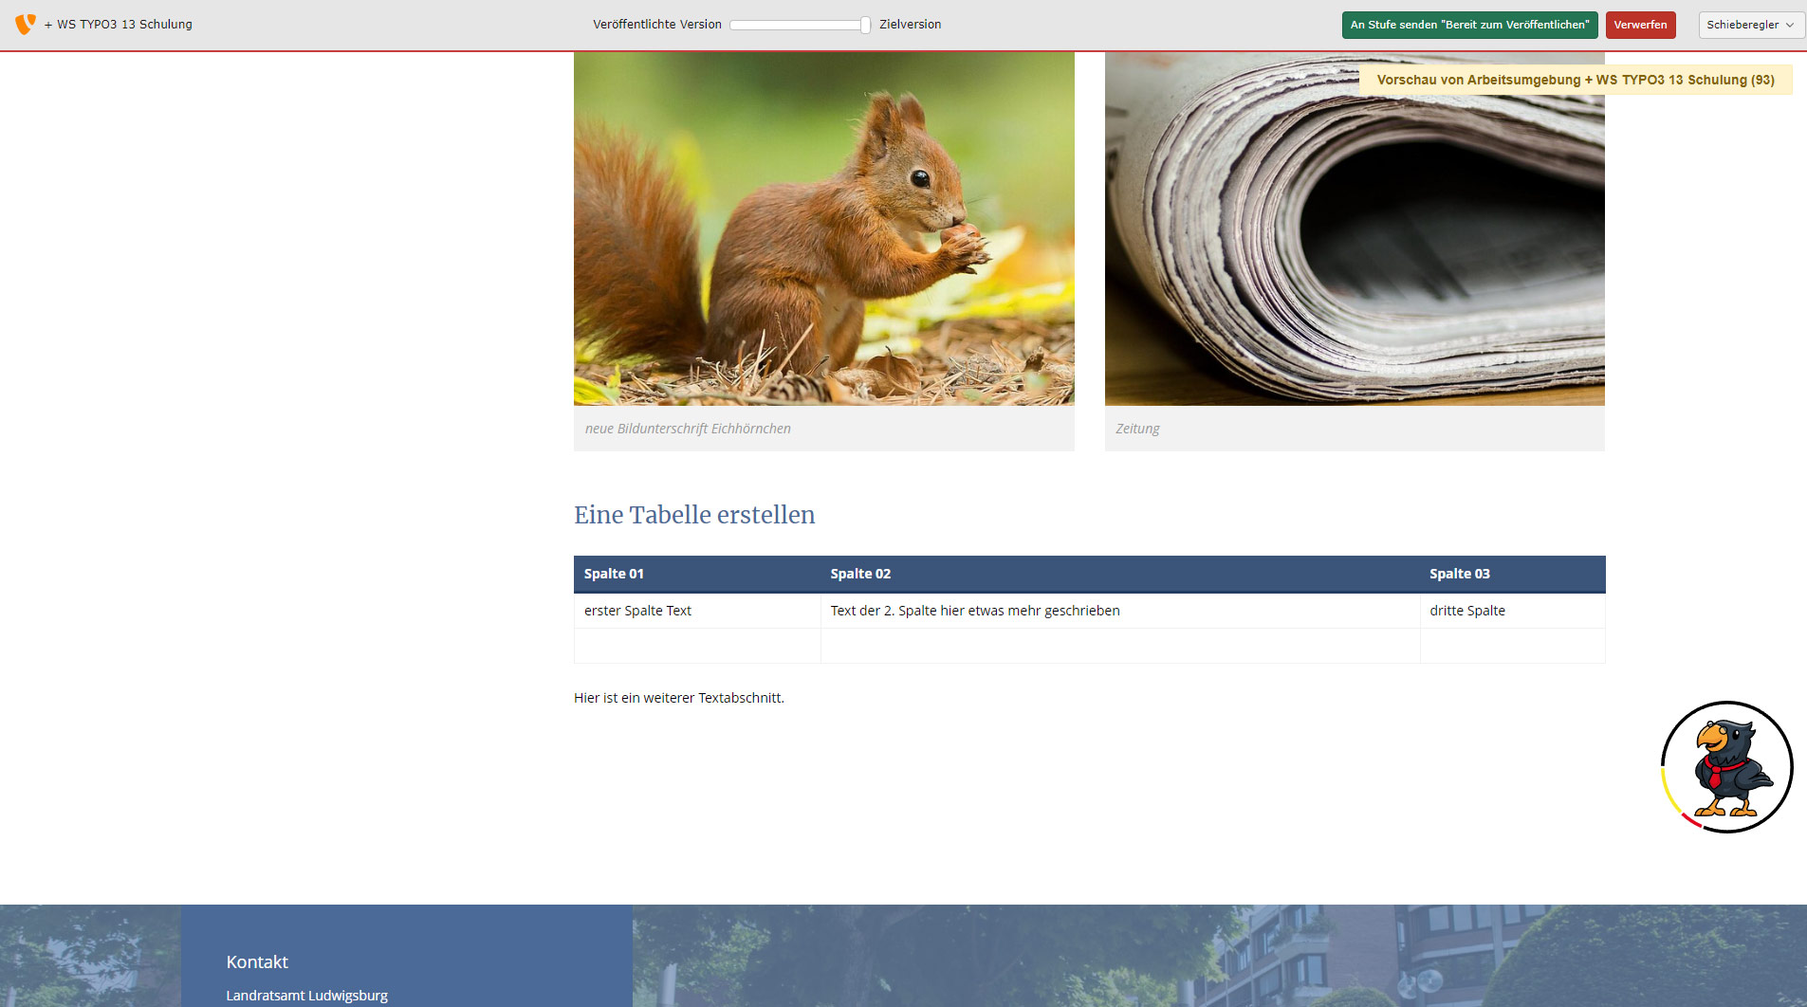1807x1007 pixels.
Task: Click the squirrel image caption text
Action: point(688,429)
